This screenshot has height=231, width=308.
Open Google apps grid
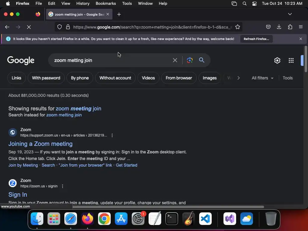(x=291, y=60)
